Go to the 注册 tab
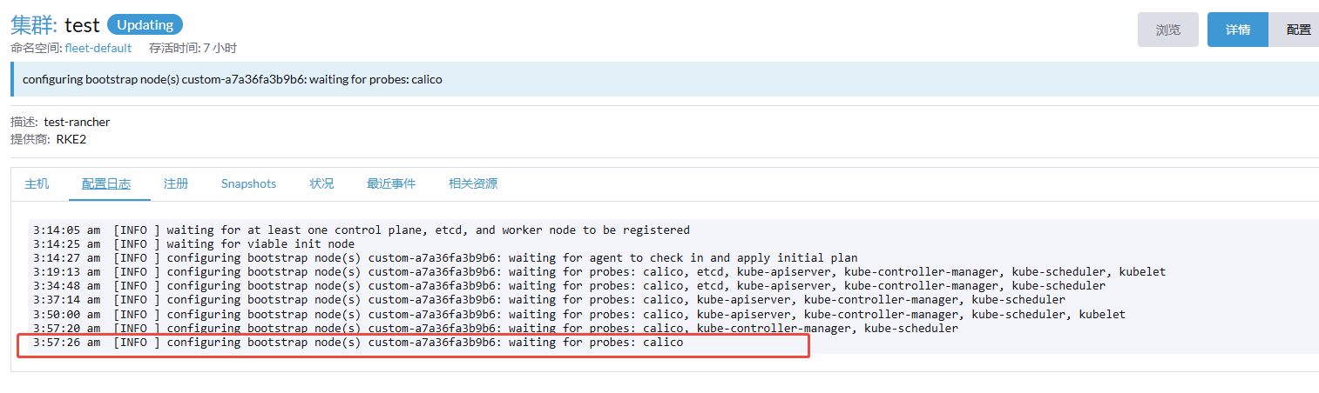The image size is (1319, 393). [x=176, y=183]
